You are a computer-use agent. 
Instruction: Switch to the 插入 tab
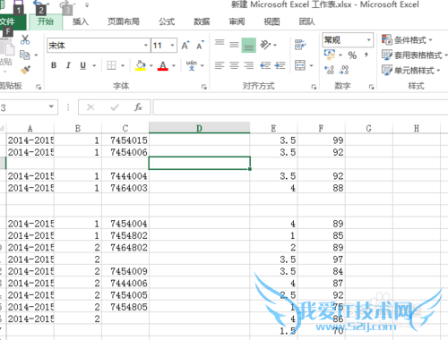[81, 21]
